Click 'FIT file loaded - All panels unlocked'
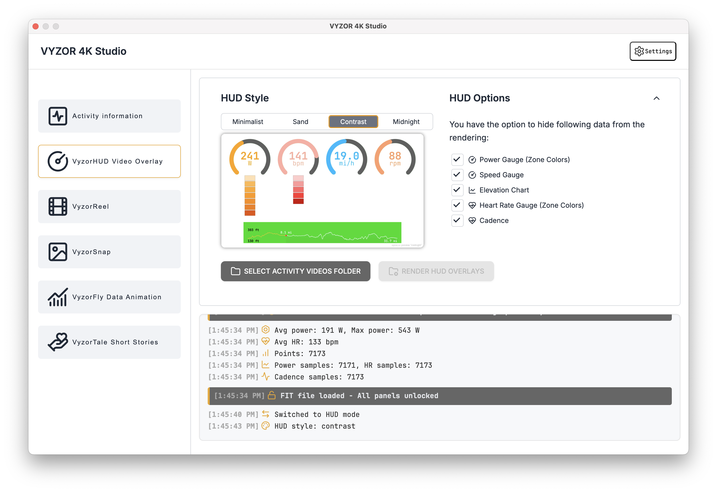Screen dimensions: 717x492 point(359,396)
